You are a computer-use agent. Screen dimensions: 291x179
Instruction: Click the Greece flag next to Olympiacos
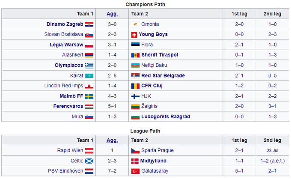pyautogui.click(x=89, y=65)
